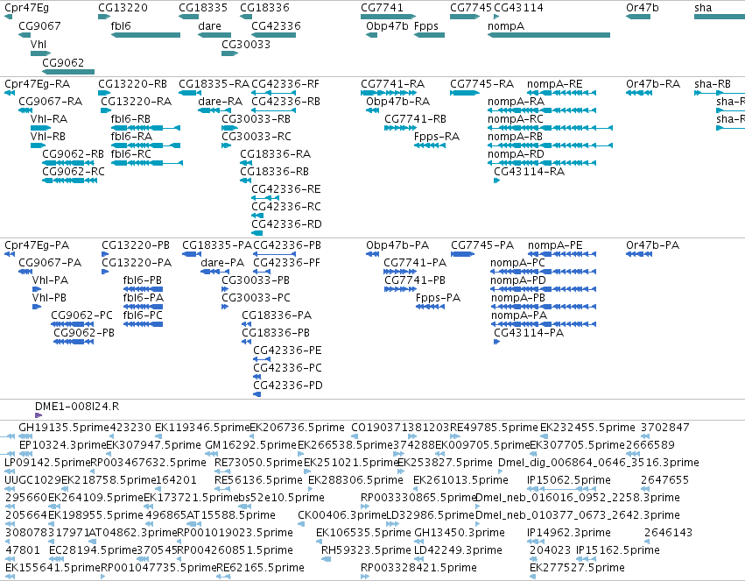The image size is (745, 581).
Task: Click the CG7741 gene label
Action: point(382,8)
